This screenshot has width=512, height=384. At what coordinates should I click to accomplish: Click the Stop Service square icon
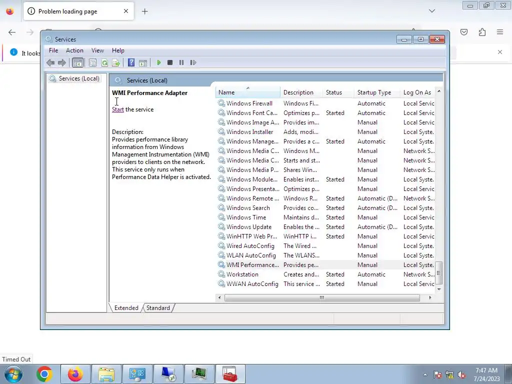tap(170, 62)
